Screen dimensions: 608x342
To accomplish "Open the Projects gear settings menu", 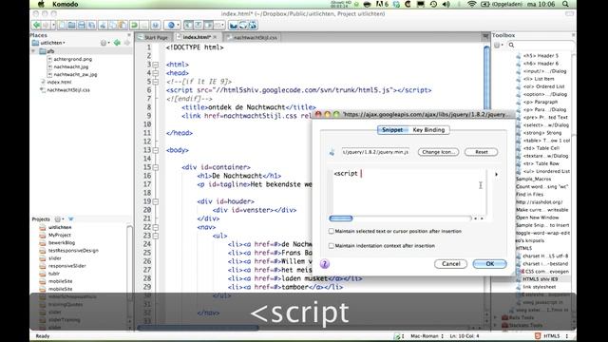I will (58, 219).
